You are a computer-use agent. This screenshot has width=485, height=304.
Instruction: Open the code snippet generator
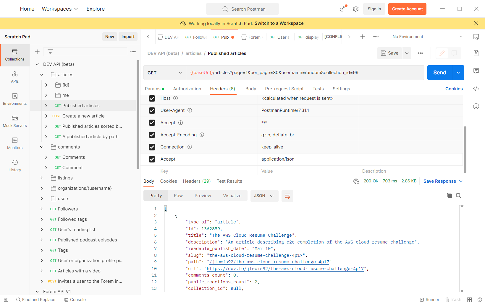[476, 89]
